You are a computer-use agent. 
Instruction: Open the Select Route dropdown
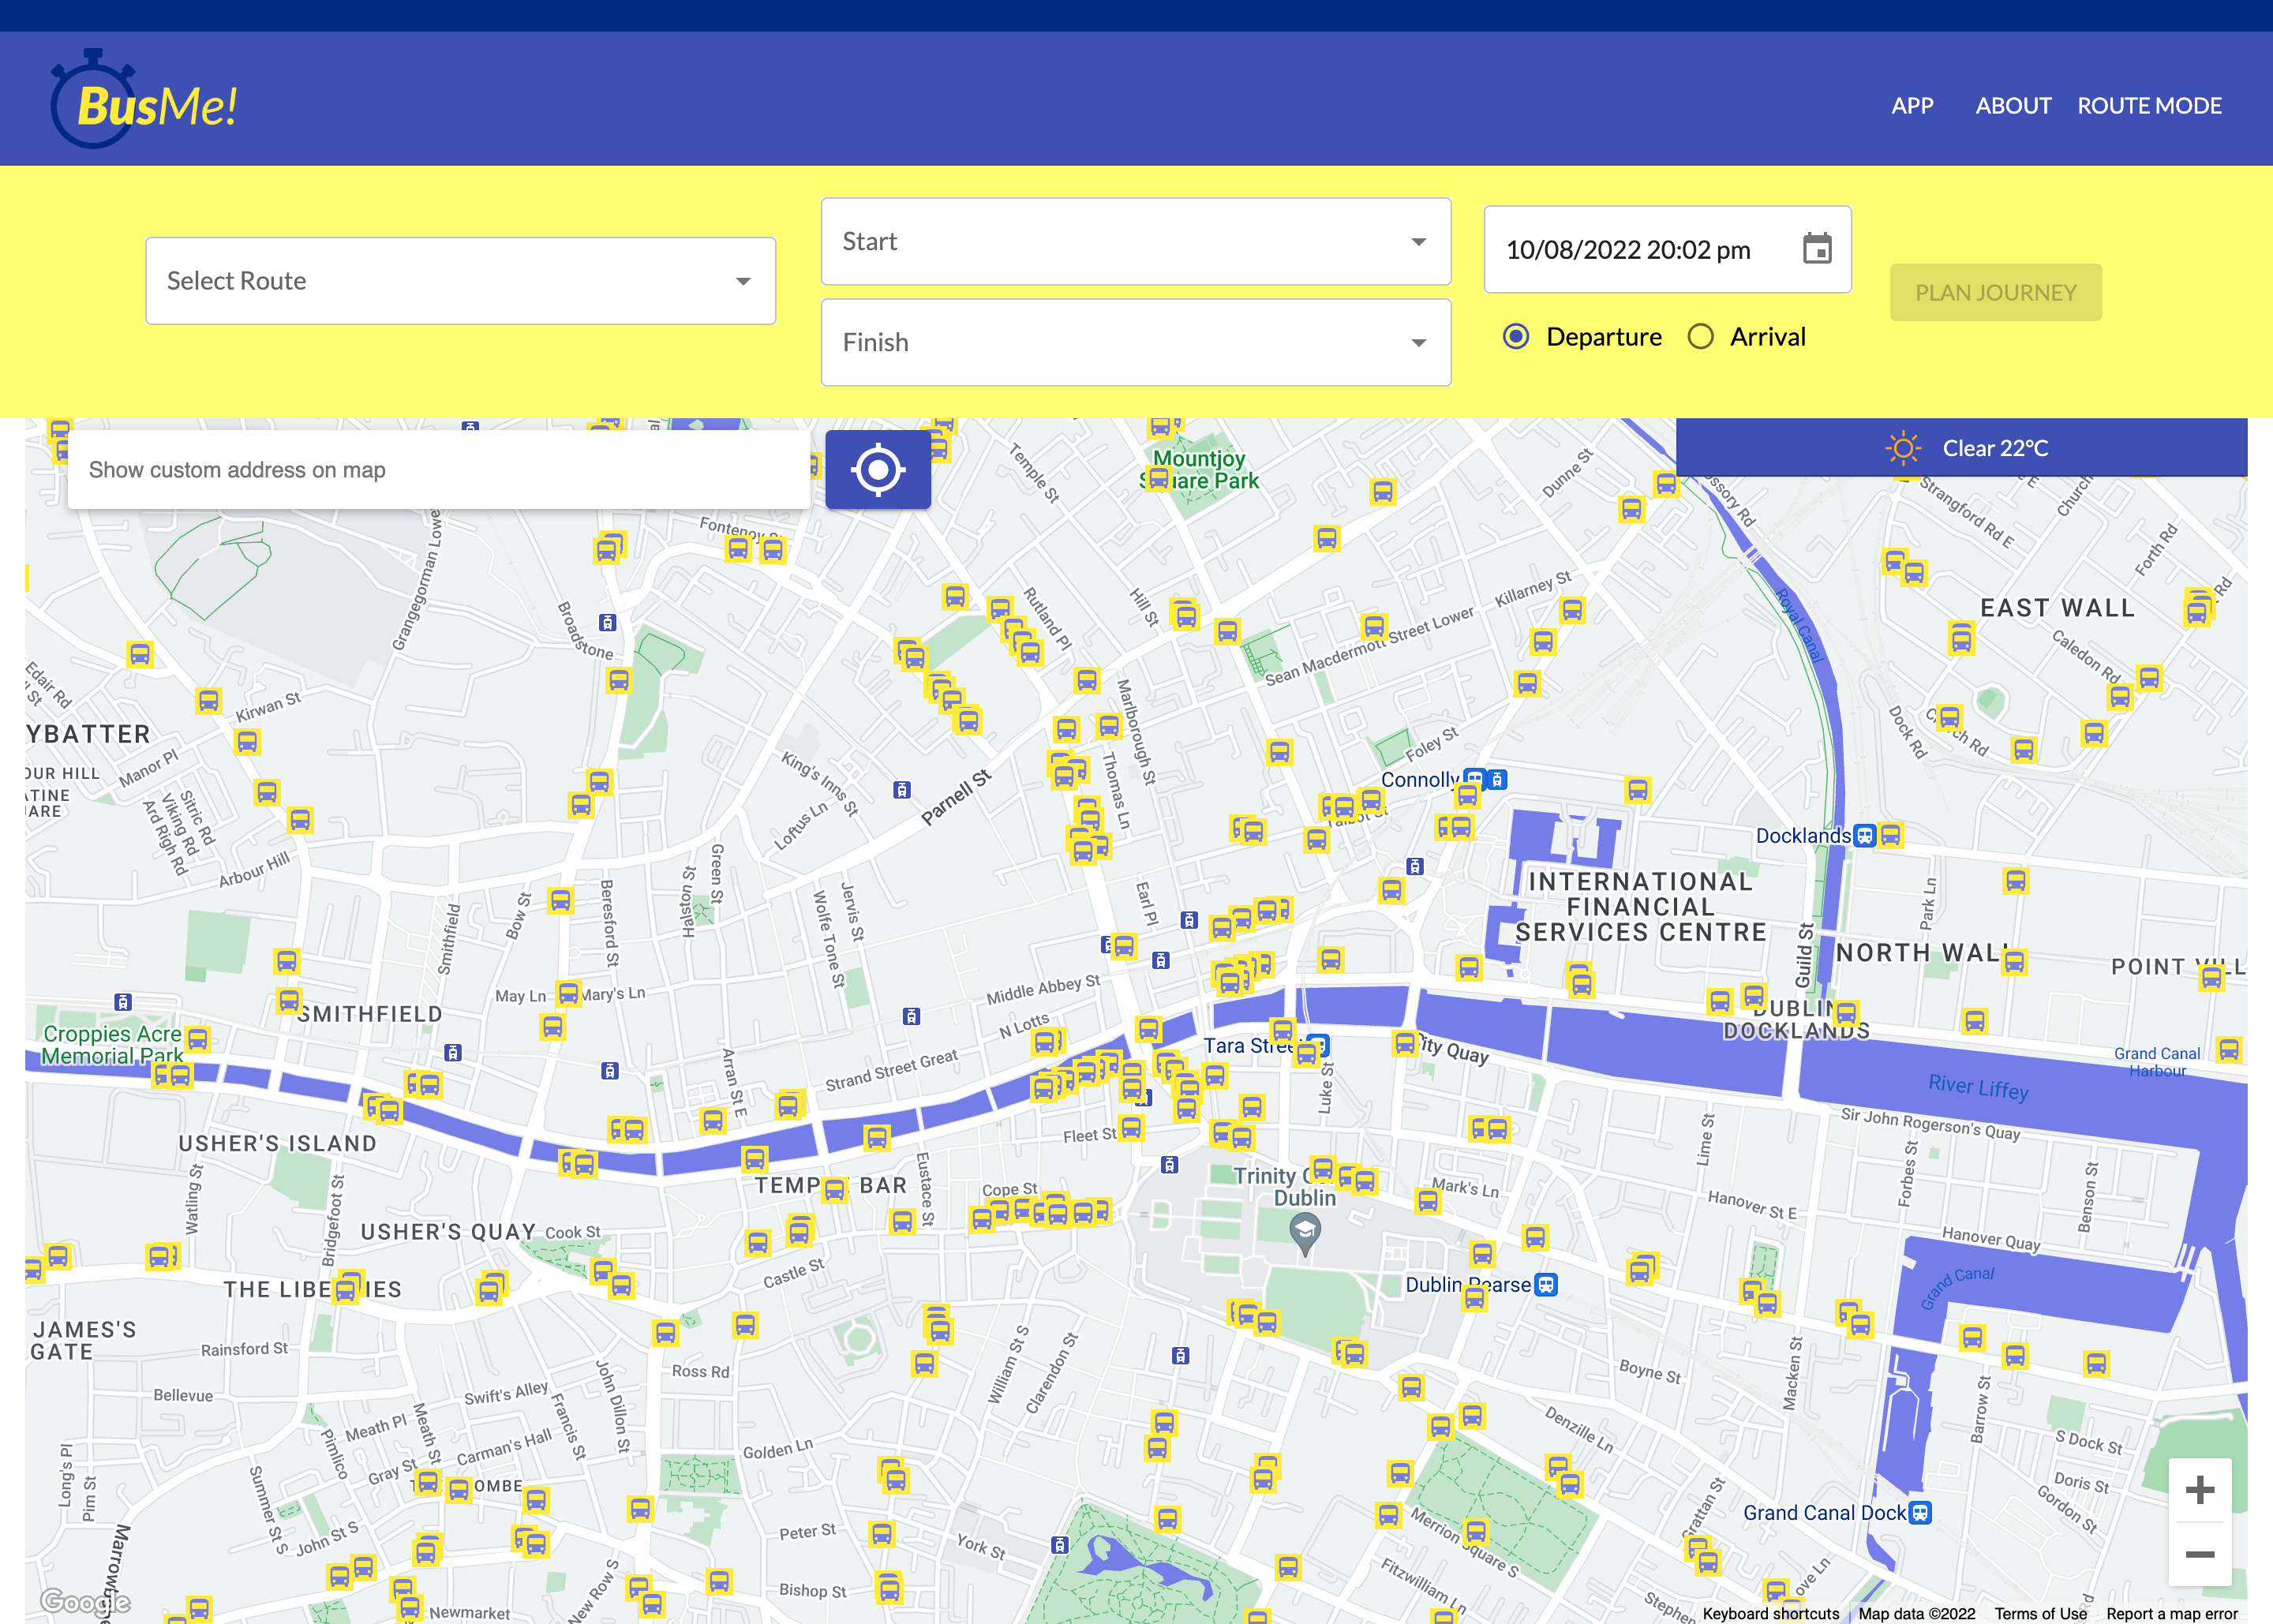tap(460, 281)
